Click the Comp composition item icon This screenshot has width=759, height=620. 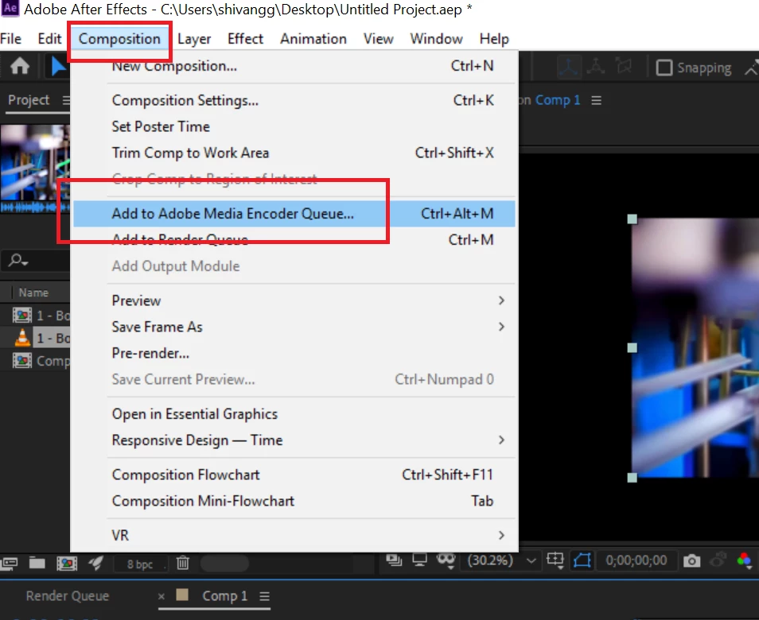(x=22, y=361)
